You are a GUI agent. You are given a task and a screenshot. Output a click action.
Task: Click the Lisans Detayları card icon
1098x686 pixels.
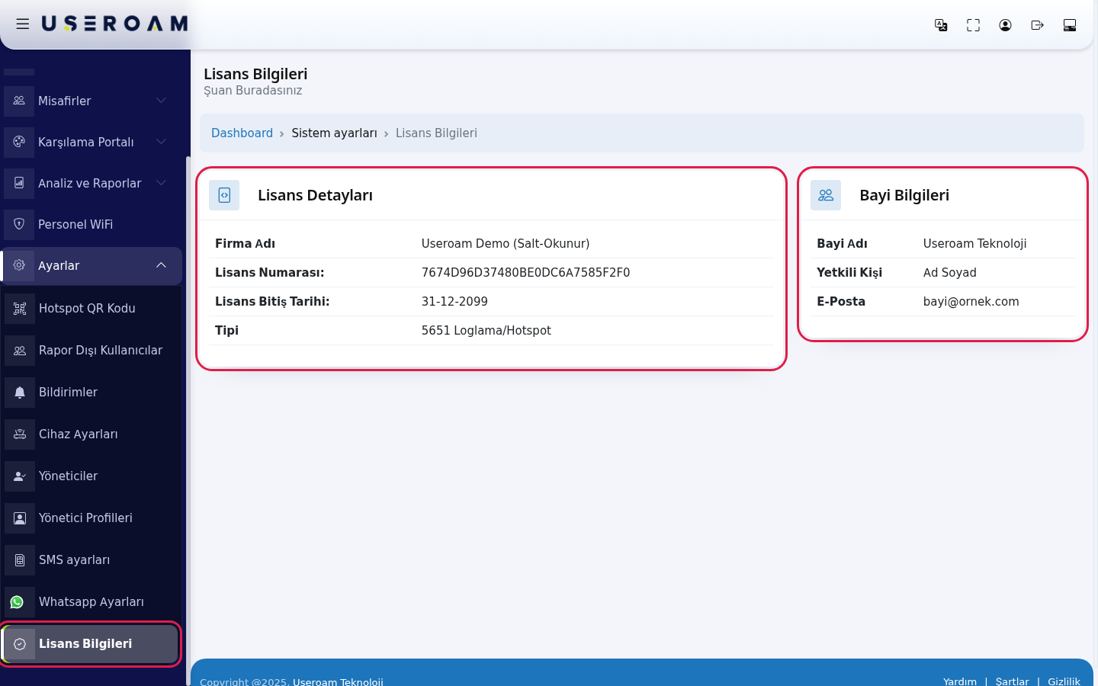pyautogui.click(x=224, y=195)
